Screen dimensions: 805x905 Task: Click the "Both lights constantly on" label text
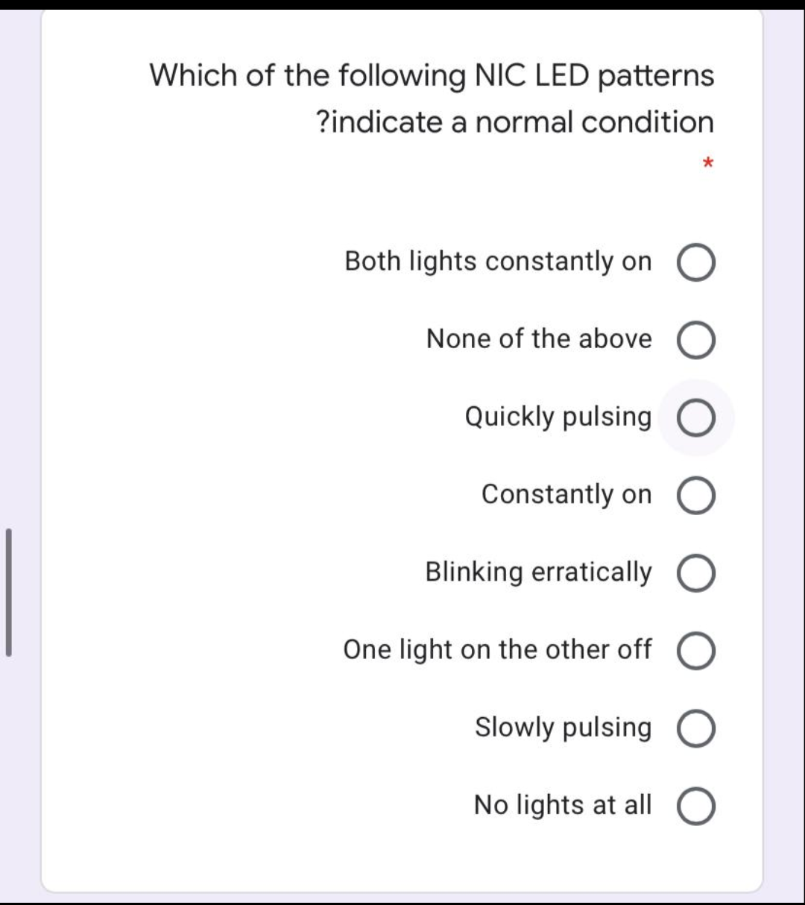(497, 262)
